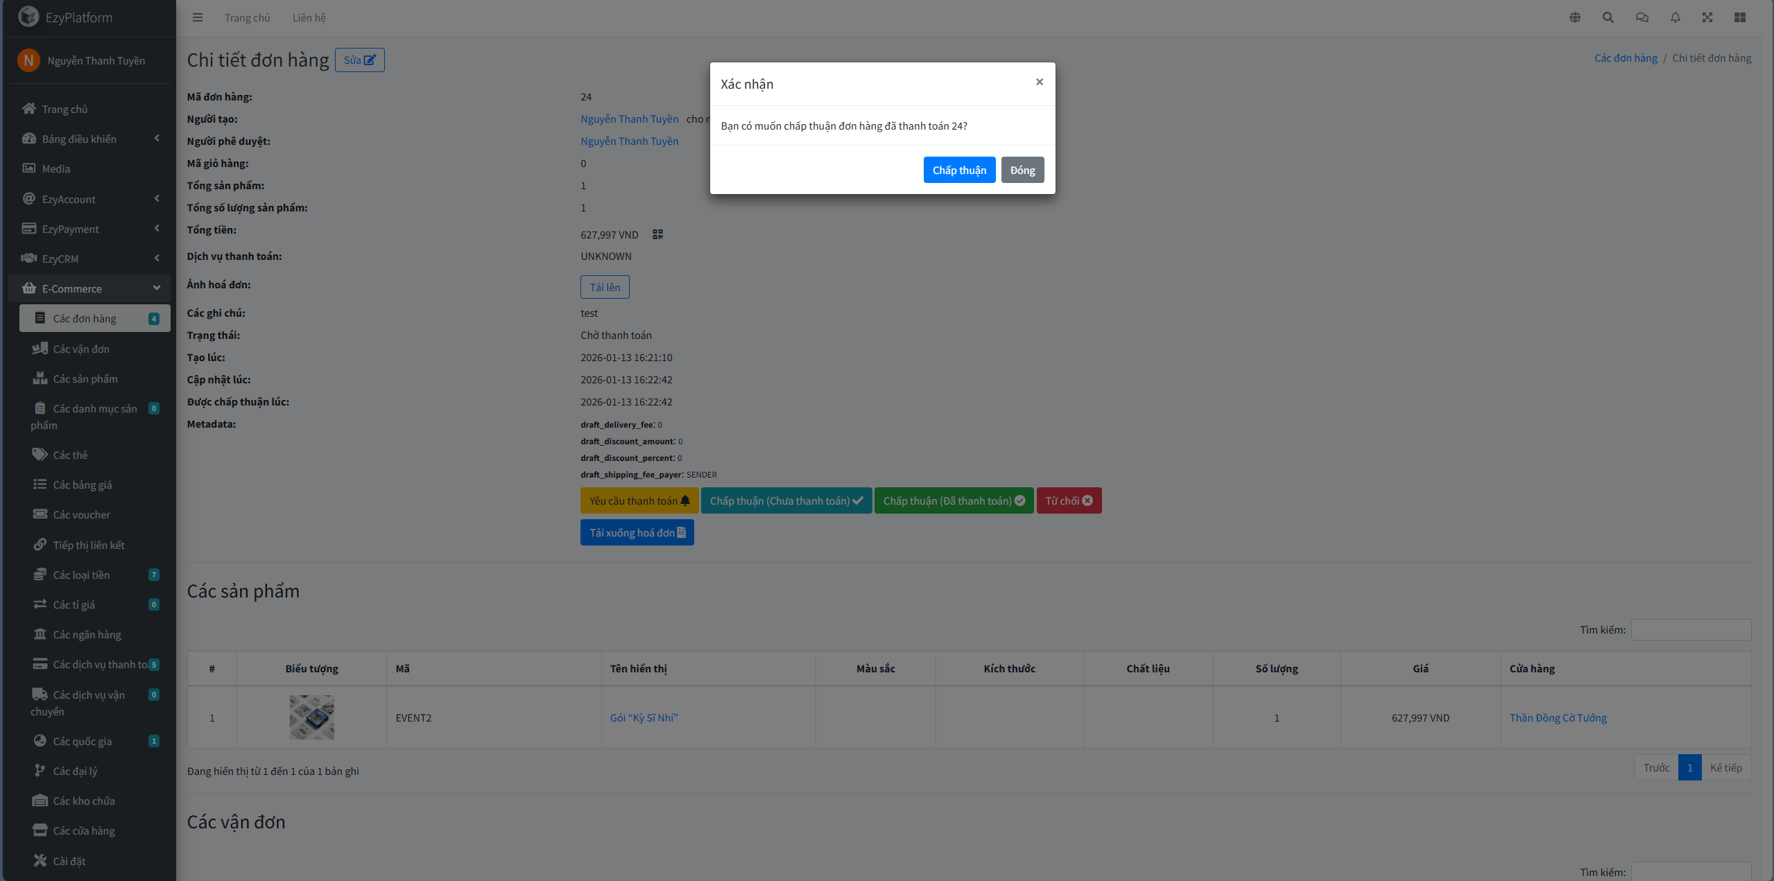Click the globe language icon
Screen dimensions: 1774x881
[1575, 17]
